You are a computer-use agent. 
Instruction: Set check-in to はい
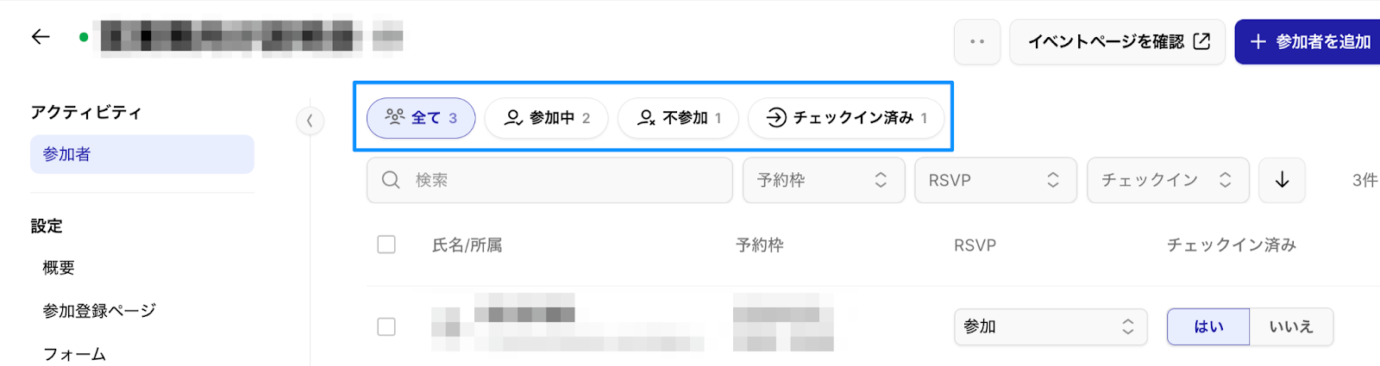click(x=1207, y=327)
